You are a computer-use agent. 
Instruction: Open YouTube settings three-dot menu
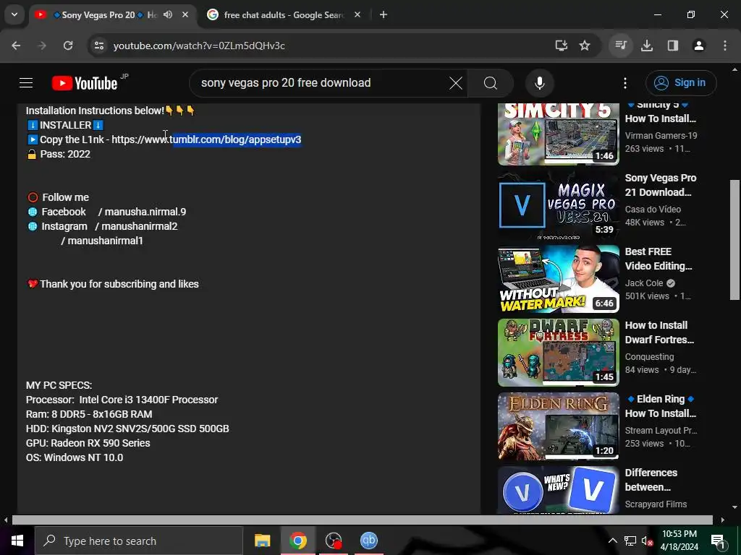[624, 83]
